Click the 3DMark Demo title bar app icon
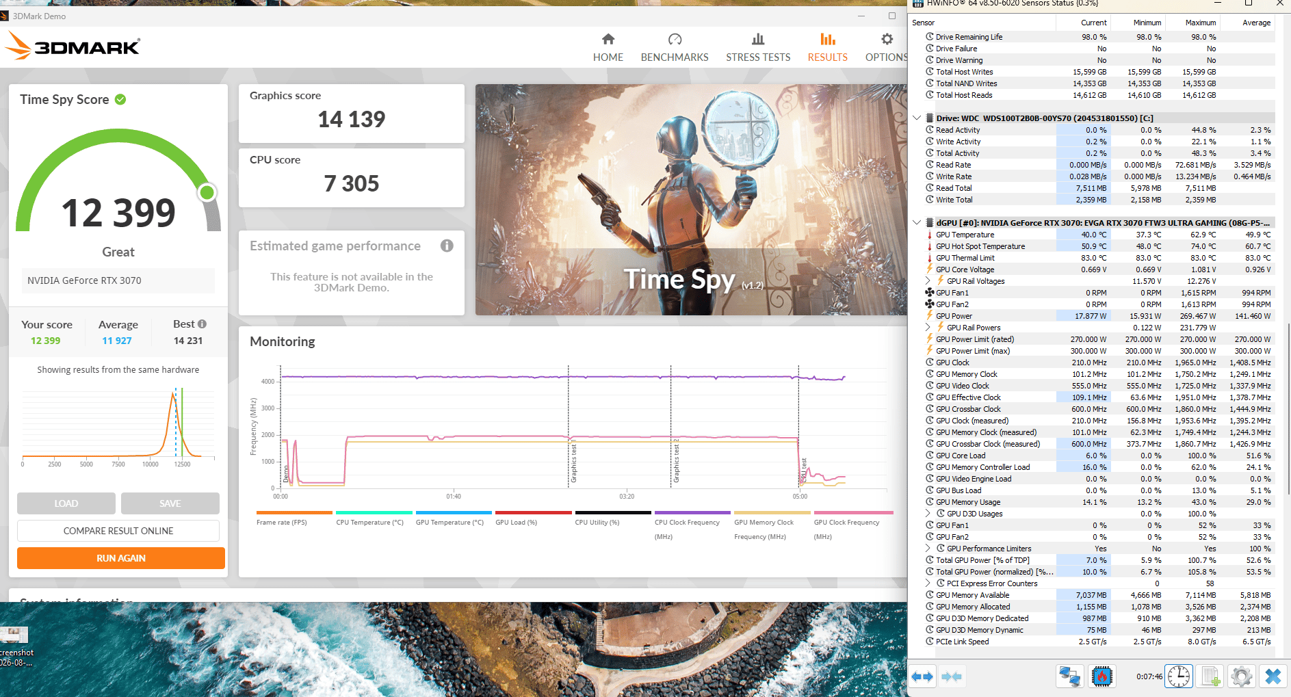The image size is (1291, 697). tap(5, 16)
